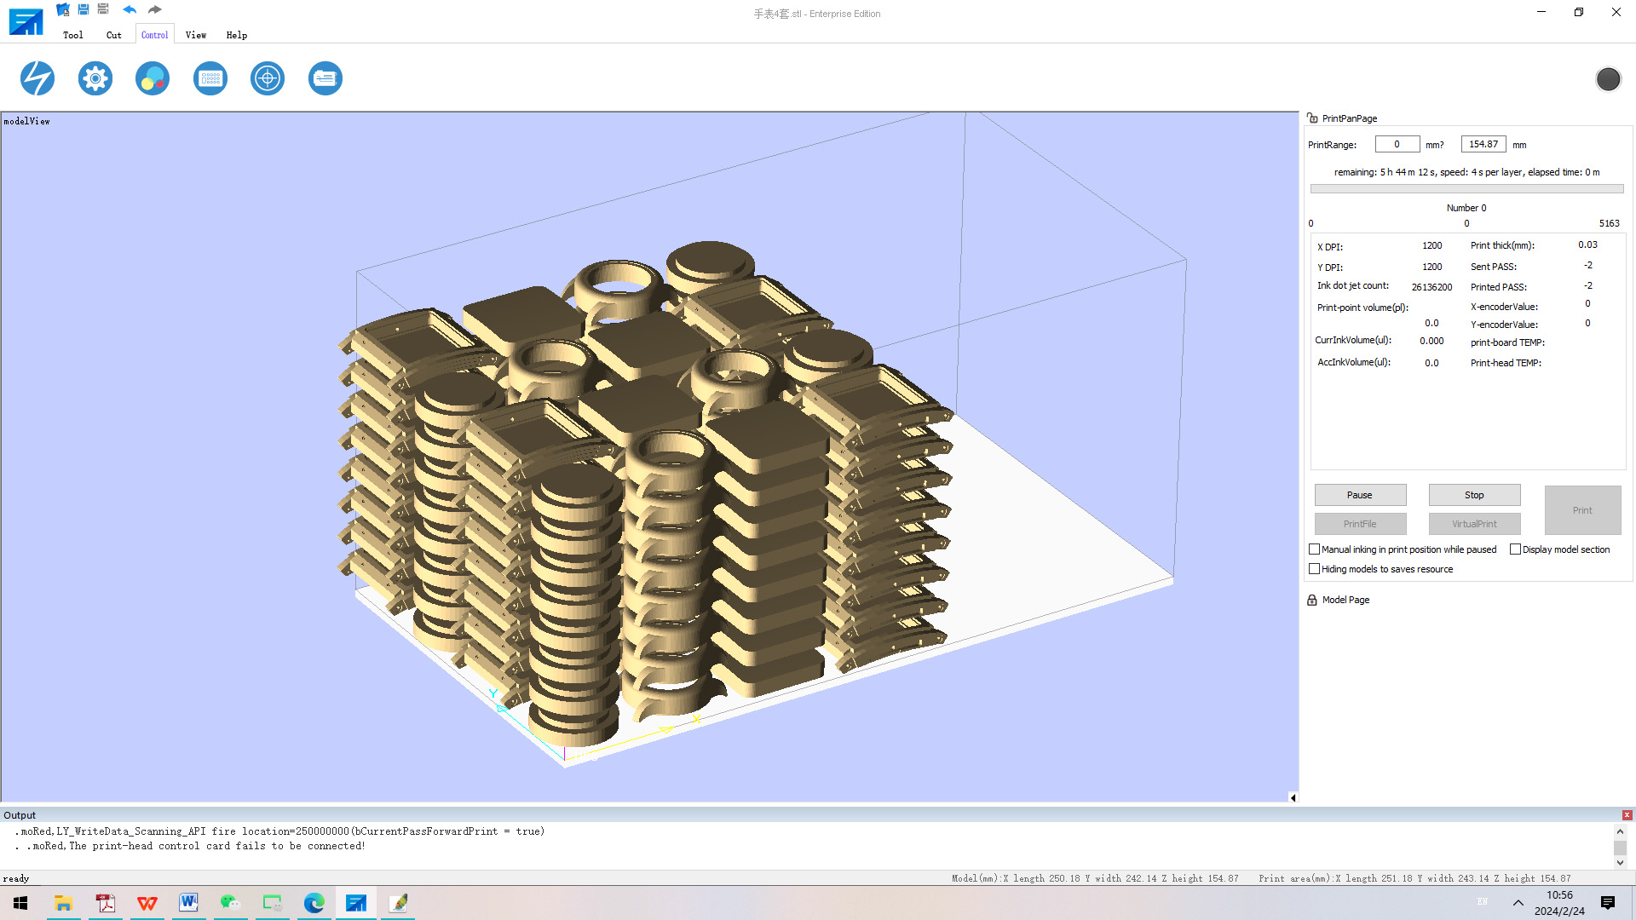This screenshot has width=1636, height=920.
Task: Expand the Model Page panel
Action: click(x=1345, y=600)
